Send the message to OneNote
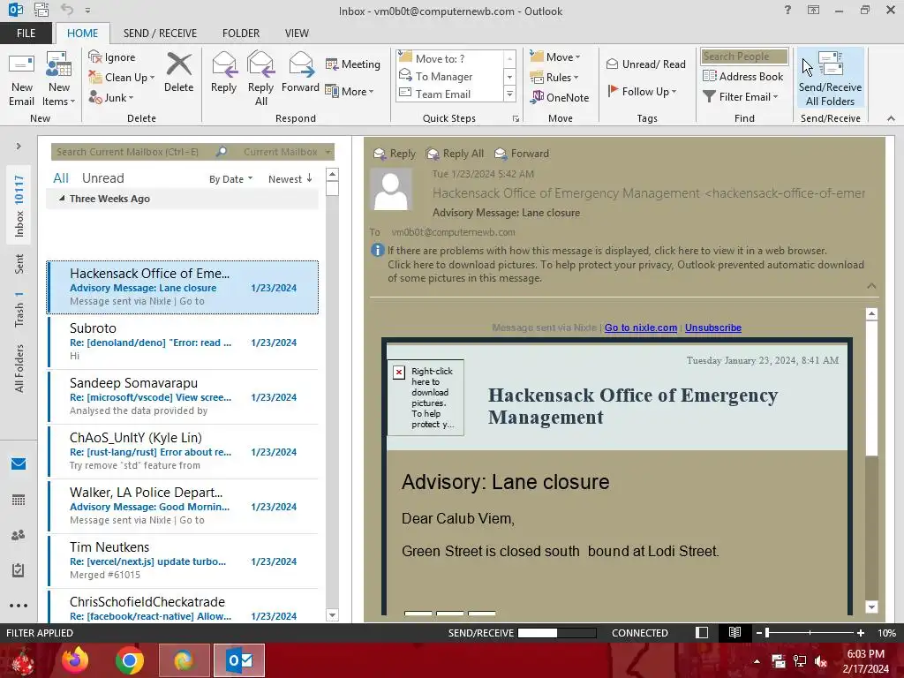Image resolution: width=904 pixels, height=678 pixels. tap(560, 97)
